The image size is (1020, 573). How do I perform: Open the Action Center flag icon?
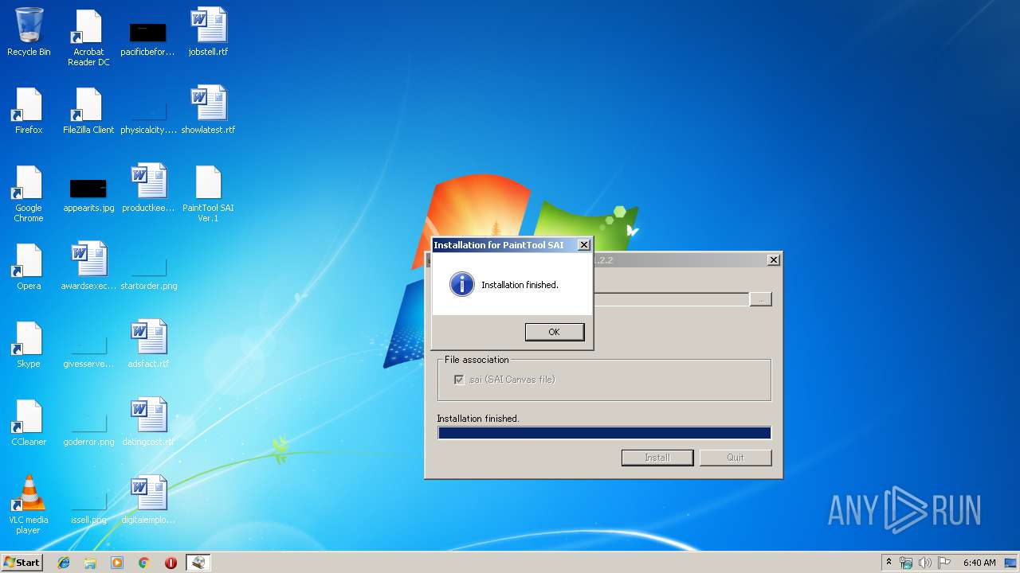pyautogui.click(x=944, y=563)
